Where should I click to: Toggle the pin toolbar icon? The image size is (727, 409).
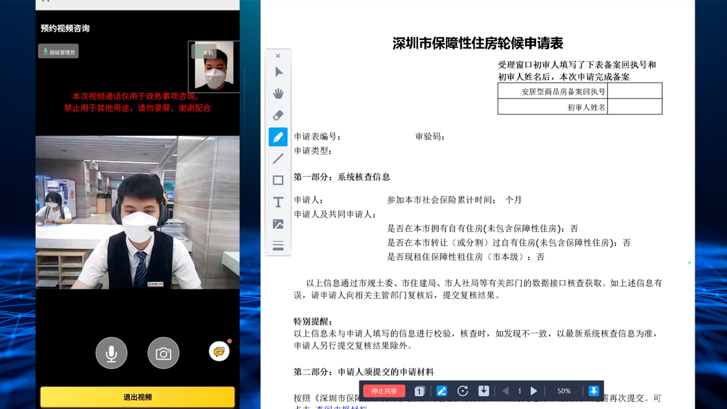pos(594,391)
